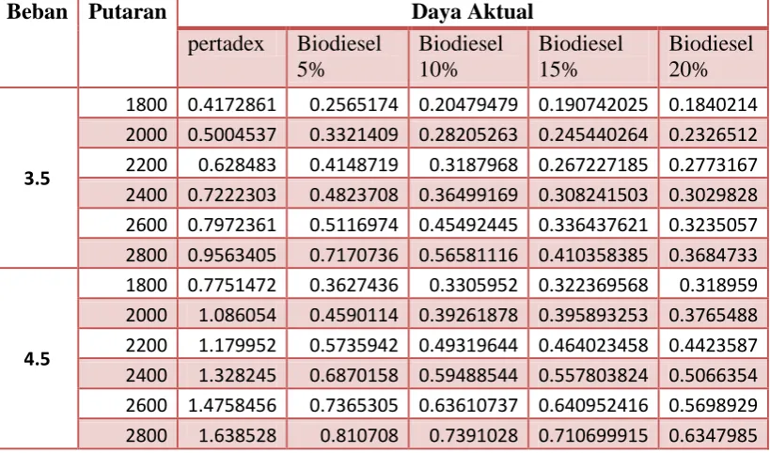Select cell containing 0.318959

click(x=714, y=284)
